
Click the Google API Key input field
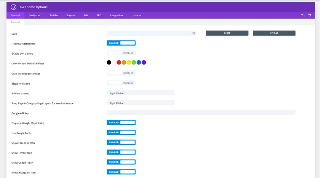[201, 113]
